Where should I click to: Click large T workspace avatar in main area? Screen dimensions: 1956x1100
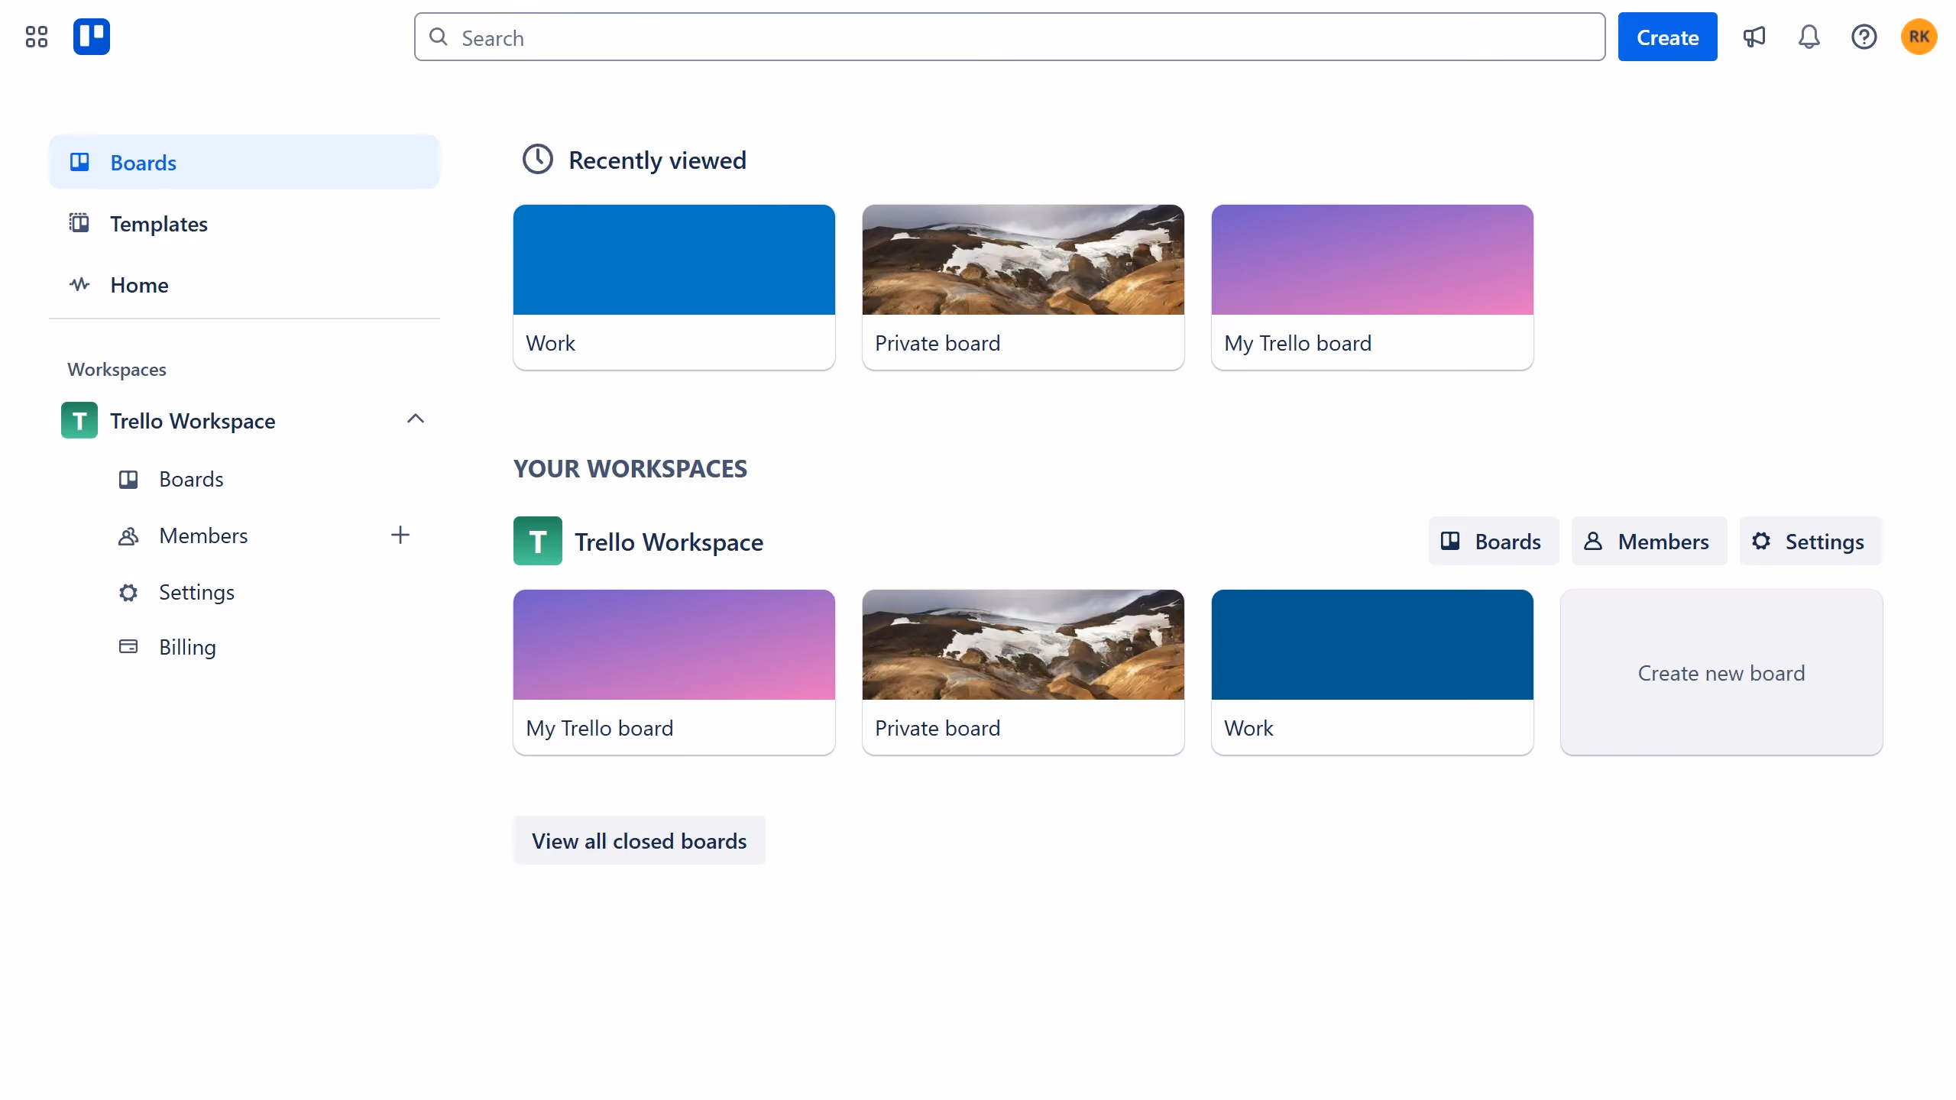538,541
